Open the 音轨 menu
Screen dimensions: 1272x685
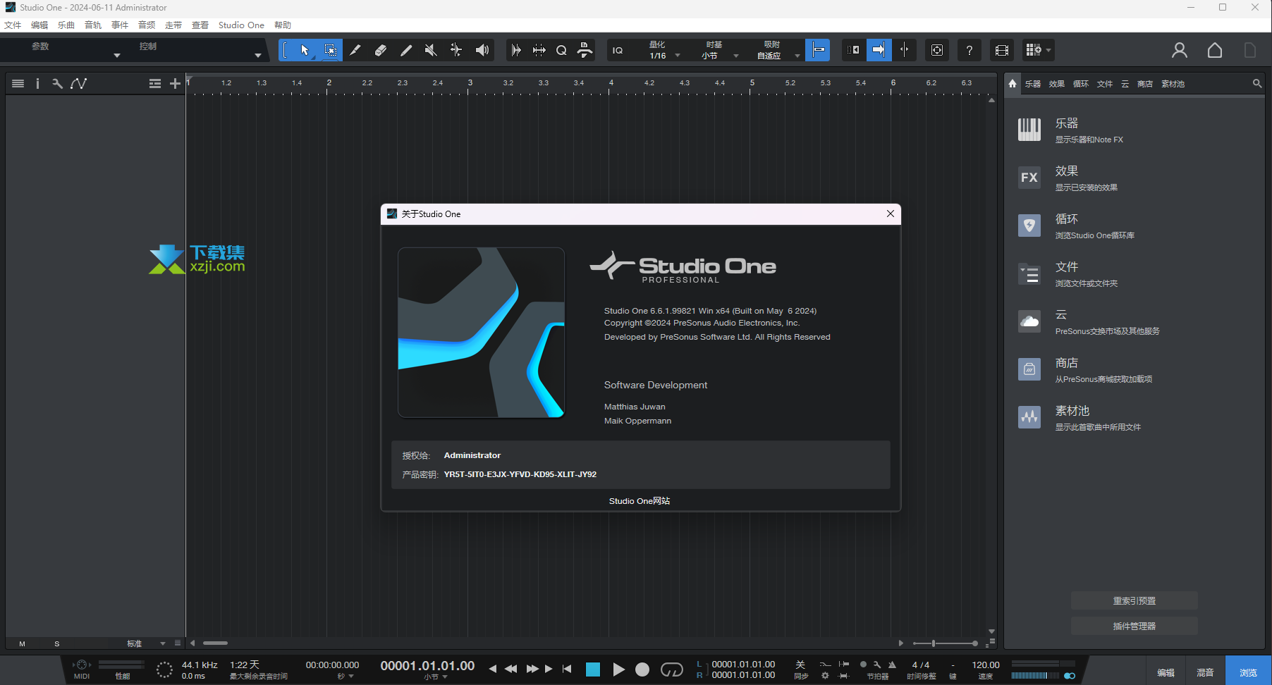93,25
